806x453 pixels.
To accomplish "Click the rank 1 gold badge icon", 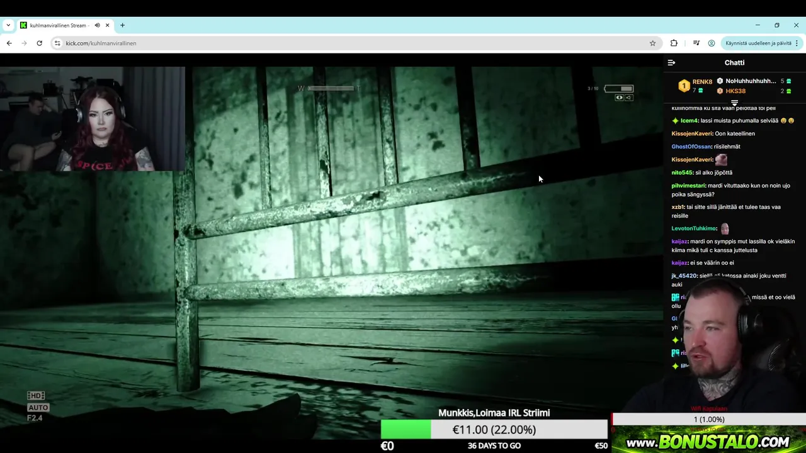I will [x=684, y=86].
